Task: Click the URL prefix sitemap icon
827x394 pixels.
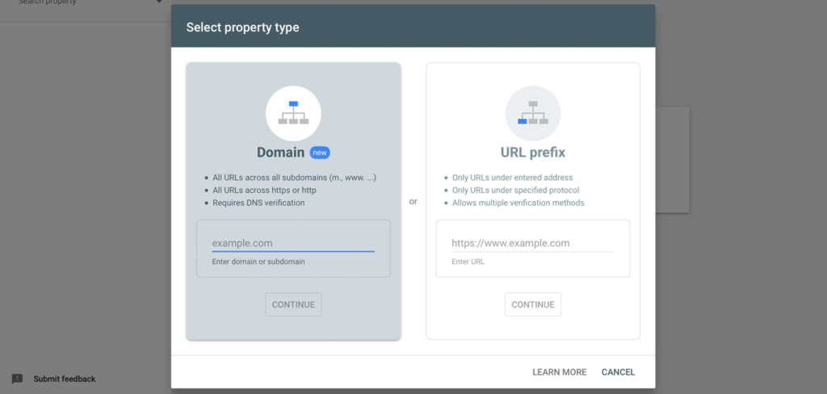Action: [533, 114]
